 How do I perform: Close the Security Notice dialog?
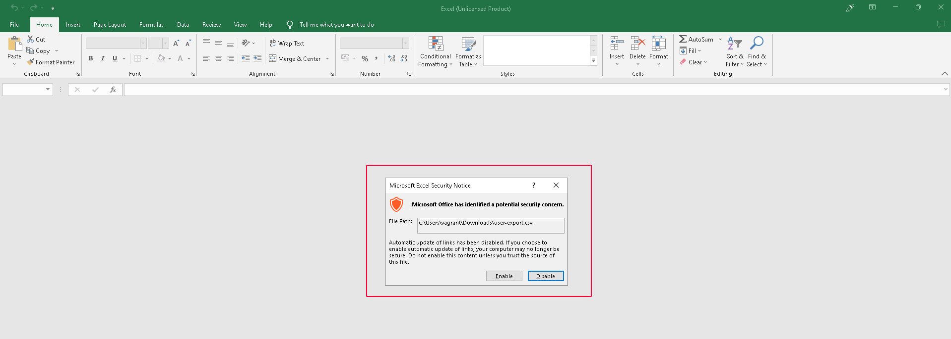pyautogui.click(x=556, y=185)
